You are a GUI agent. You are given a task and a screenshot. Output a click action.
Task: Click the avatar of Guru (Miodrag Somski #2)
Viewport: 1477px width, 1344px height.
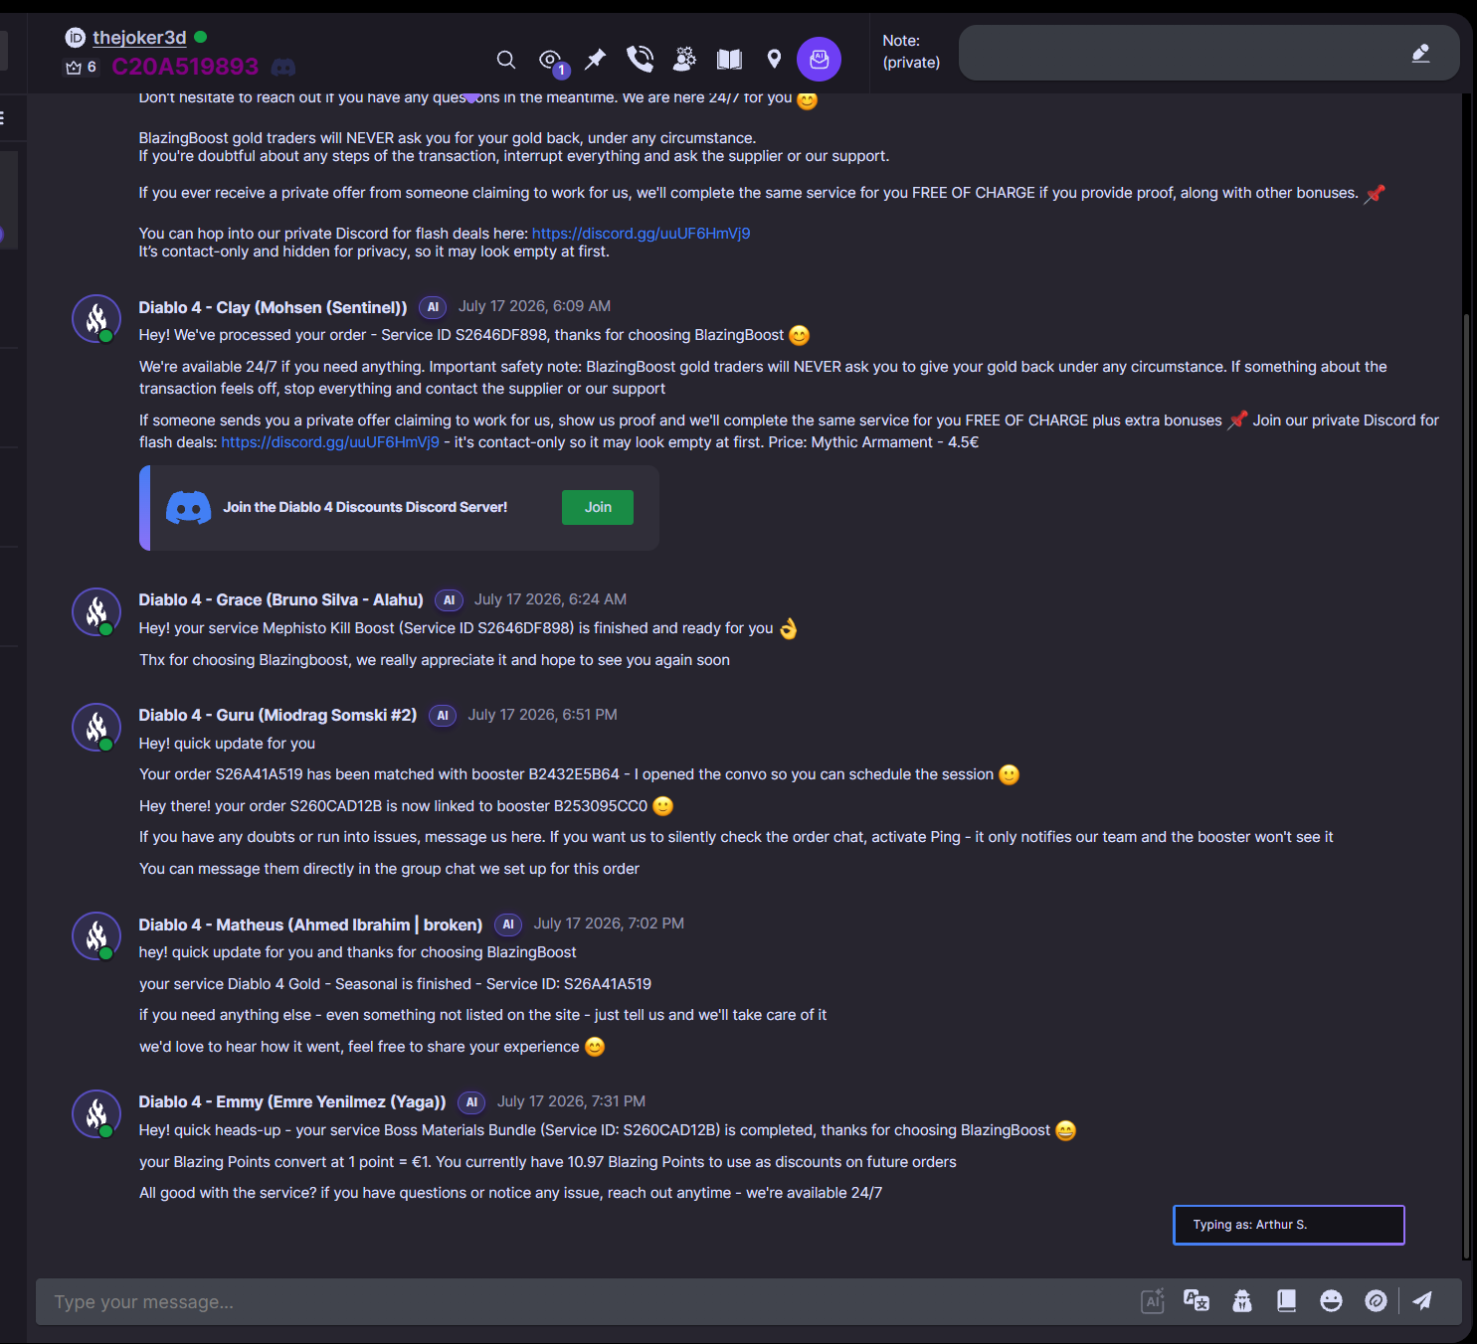click(x=96, y=727)
